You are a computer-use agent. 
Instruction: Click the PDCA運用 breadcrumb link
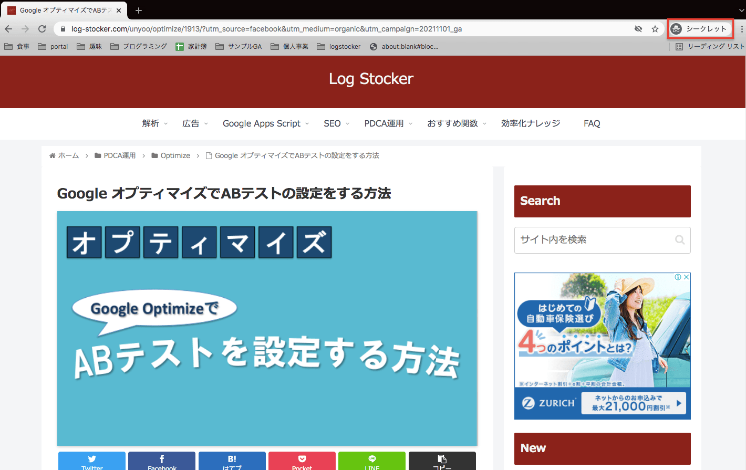click(x=115, y=155)
